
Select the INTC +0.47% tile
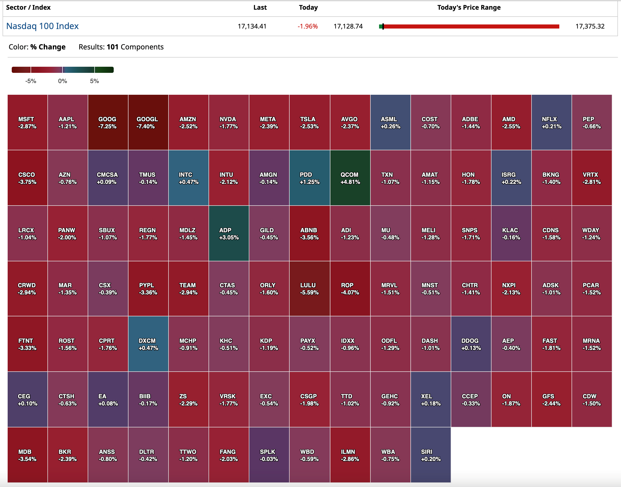[188, 178]
